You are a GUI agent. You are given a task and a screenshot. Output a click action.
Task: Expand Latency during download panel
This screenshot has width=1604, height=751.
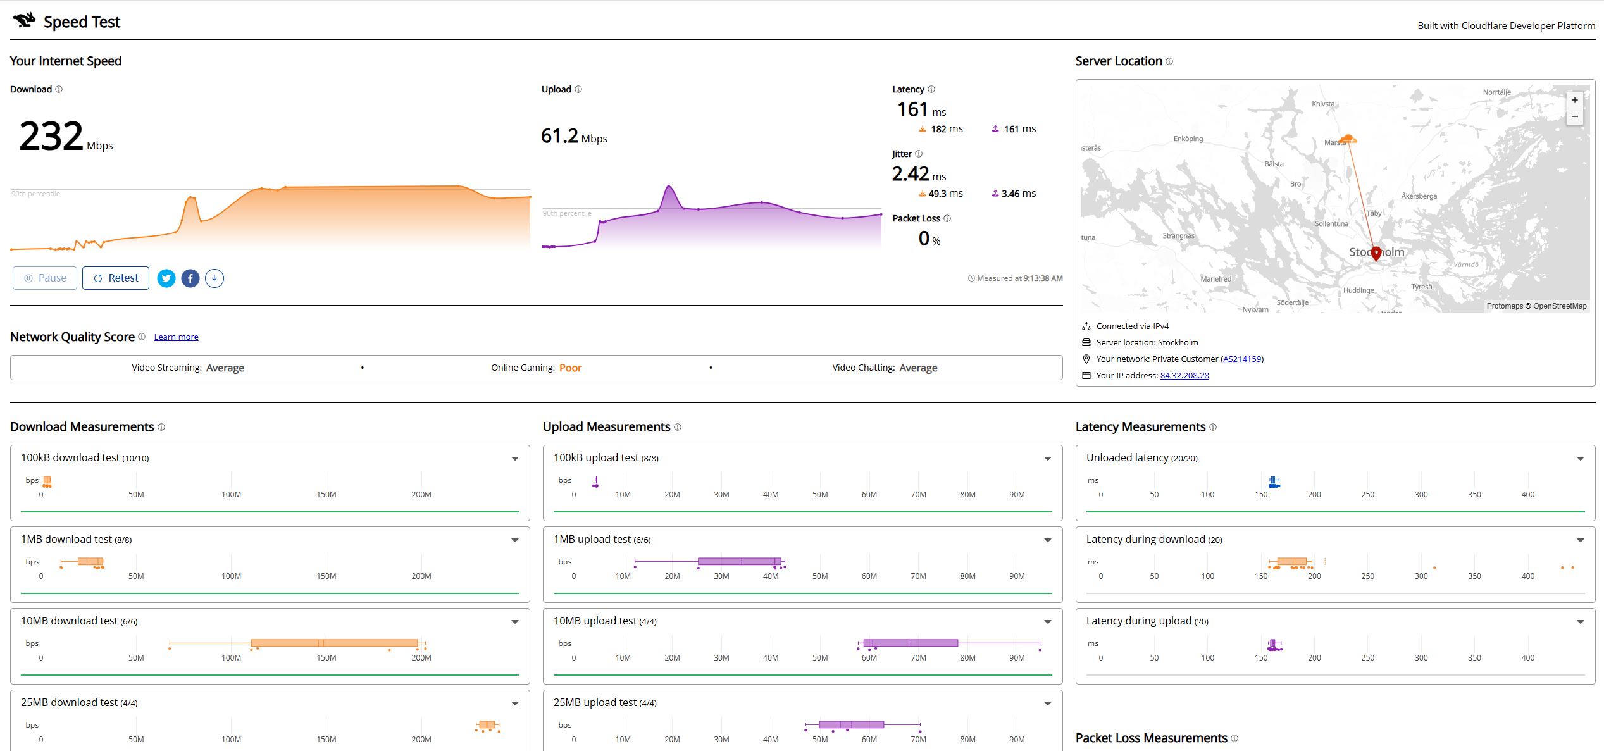coord(1581,540)
